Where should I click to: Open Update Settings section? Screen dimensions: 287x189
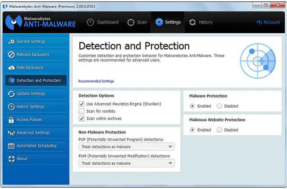(x=36, y=93)
